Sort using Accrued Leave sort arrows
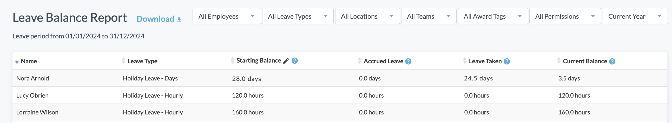The image size is (672, 123). (359, 61)
